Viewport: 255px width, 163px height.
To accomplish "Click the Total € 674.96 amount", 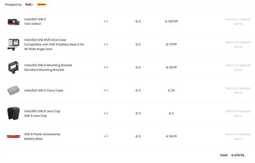I will click(238, 155).
